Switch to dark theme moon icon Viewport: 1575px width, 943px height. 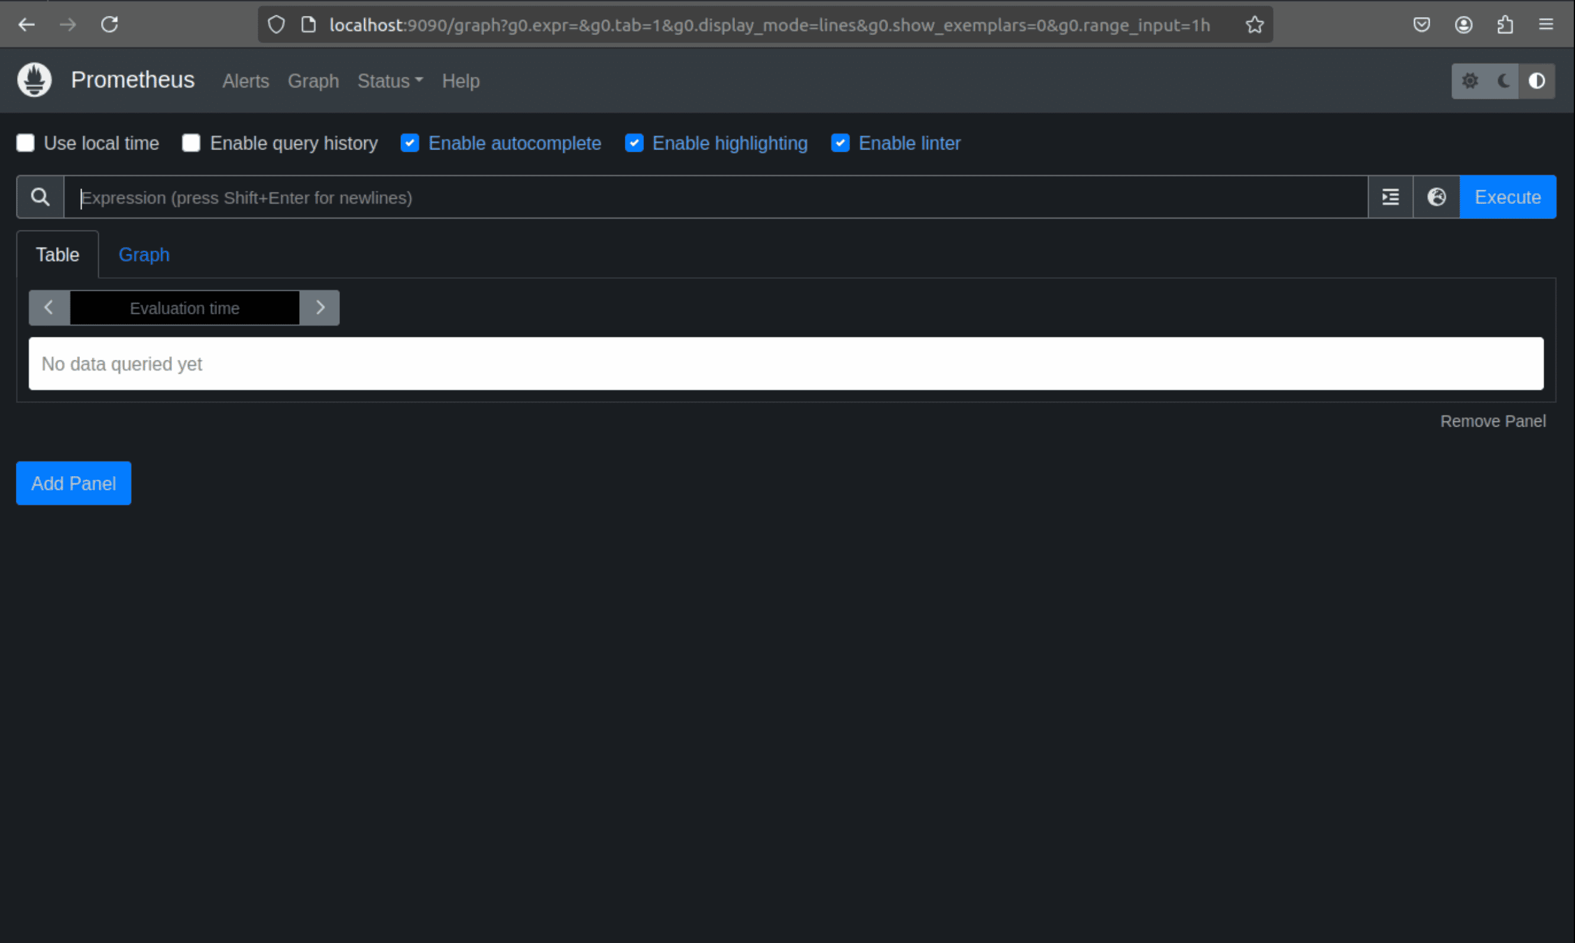click(1503, 81)
